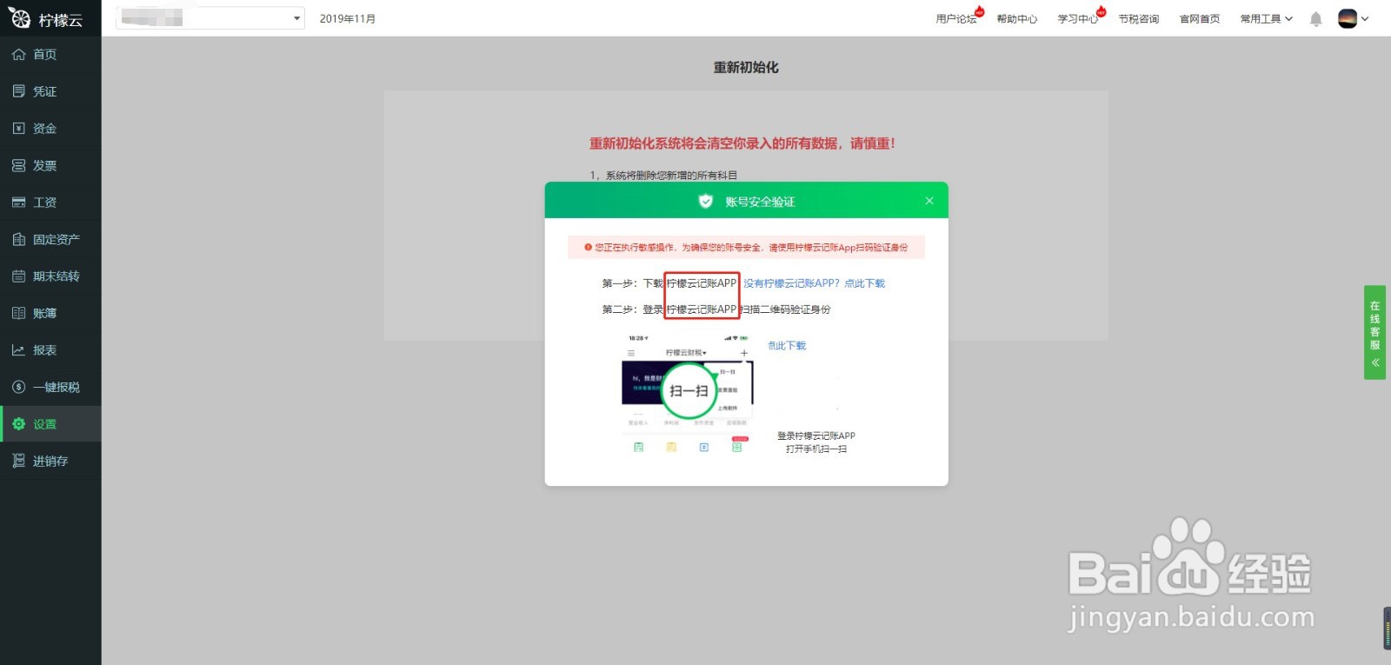Expand the chevron beside the avatar
Screen dimensions: 1391x665
[1365, 18]
